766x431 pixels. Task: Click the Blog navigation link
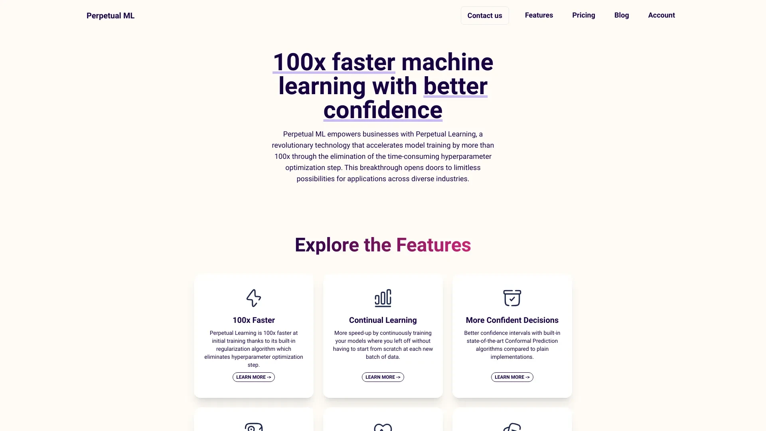(621, 15)
